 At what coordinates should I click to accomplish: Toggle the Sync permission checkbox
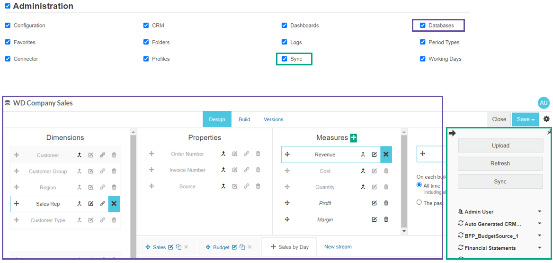tap(284, 59)
